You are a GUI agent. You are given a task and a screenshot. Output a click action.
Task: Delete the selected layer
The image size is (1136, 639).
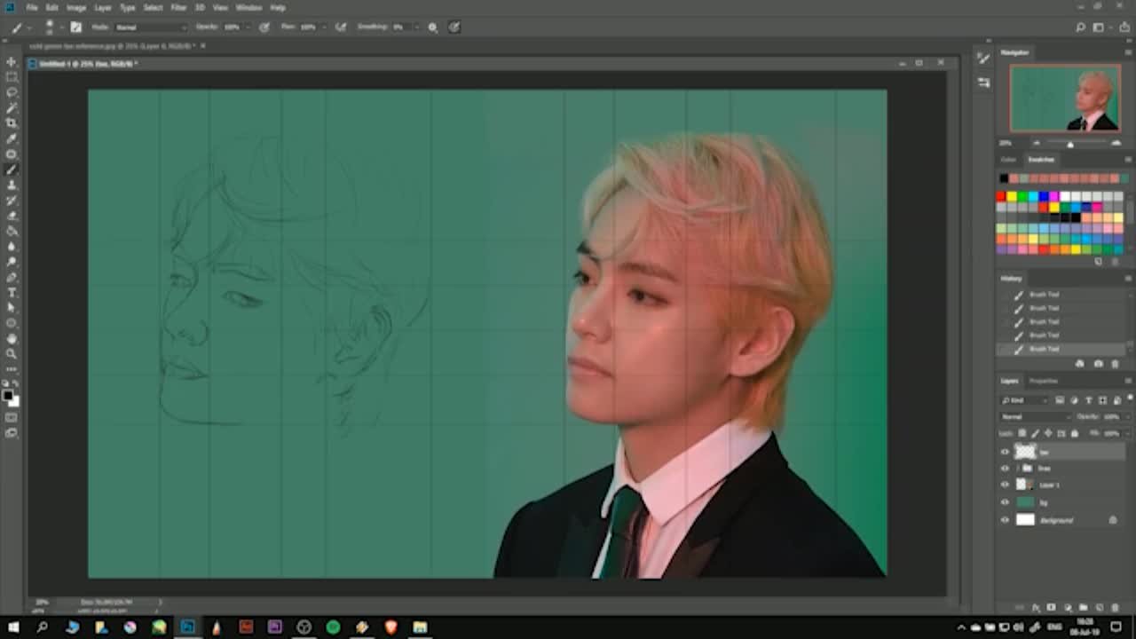point(1116,608)
